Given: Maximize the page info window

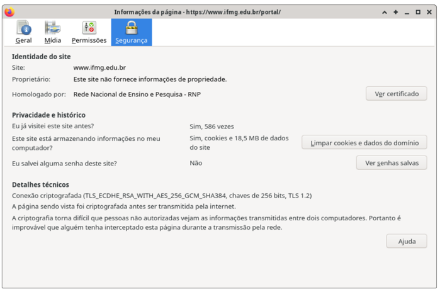Looking at the screenshot, I should coord(419,12).
